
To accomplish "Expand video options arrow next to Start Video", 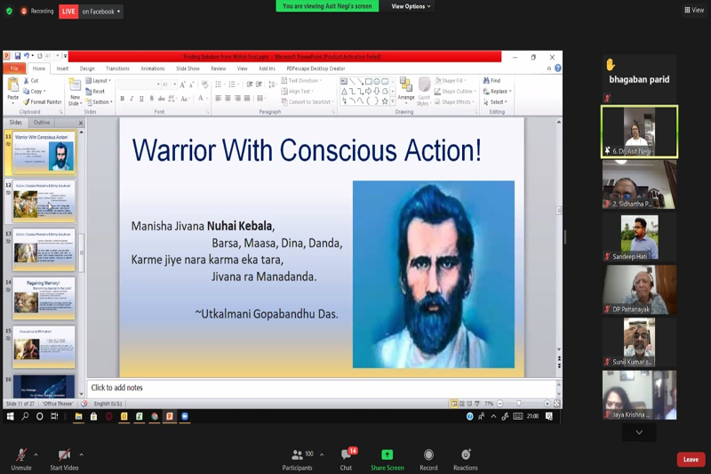I will tap(81, 454).
